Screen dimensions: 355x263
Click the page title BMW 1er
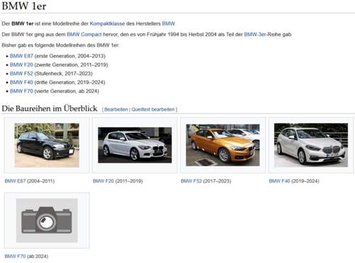point(24,6)
